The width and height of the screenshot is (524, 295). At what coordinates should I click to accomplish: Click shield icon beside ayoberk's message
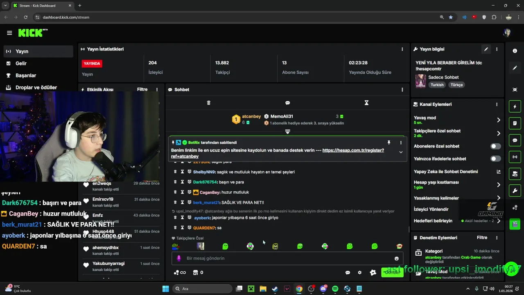[x=189, y=218]
